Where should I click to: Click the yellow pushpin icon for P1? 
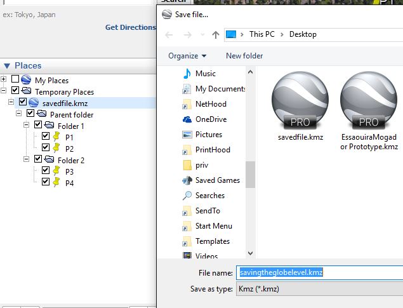point(56,137)
